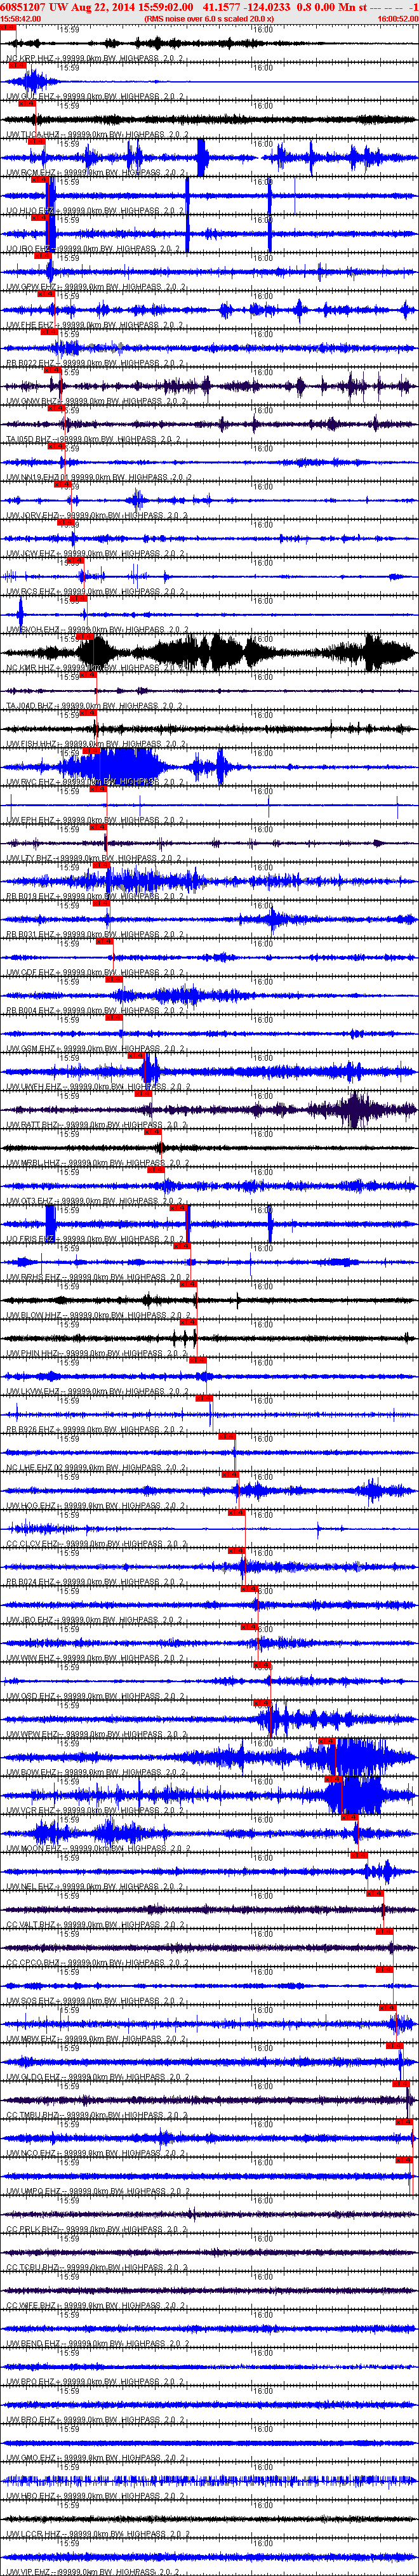This screenshot has height=2576, width=419.
Task: Select the 'UW EPH EHZ' trace label
Action: [x=31, y=820]
